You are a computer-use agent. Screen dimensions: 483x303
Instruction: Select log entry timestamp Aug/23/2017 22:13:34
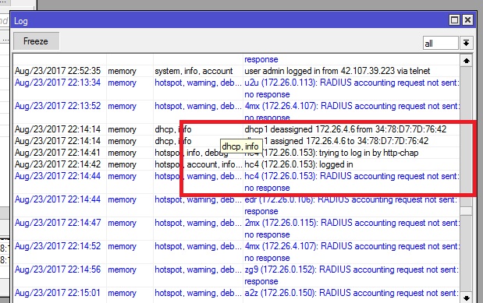tap(58, 83)
